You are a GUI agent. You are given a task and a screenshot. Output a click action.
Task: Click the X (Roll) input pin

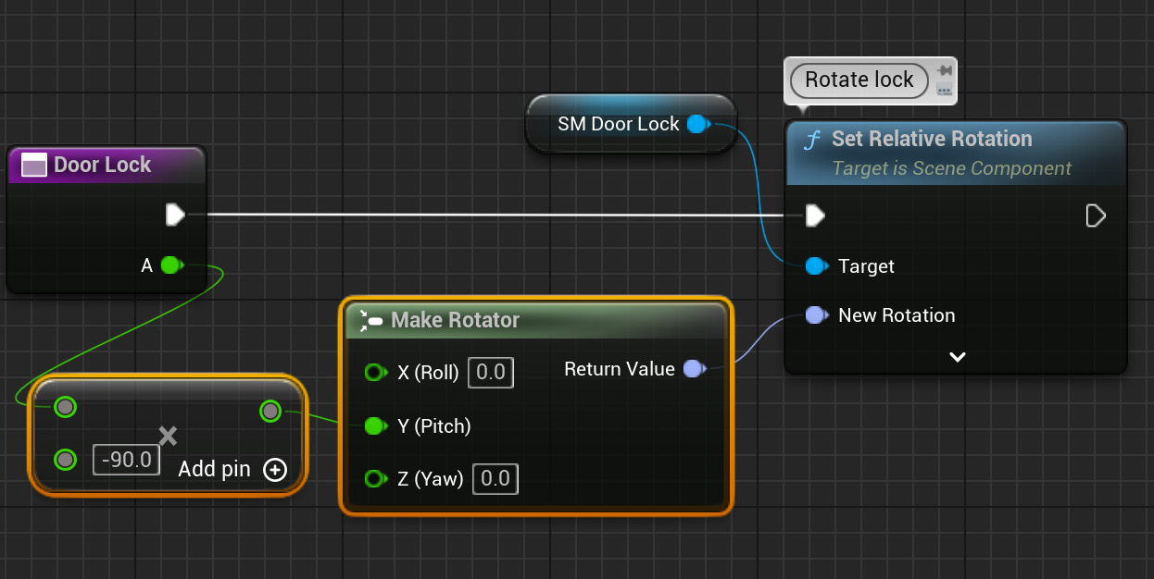pos(375,373)
